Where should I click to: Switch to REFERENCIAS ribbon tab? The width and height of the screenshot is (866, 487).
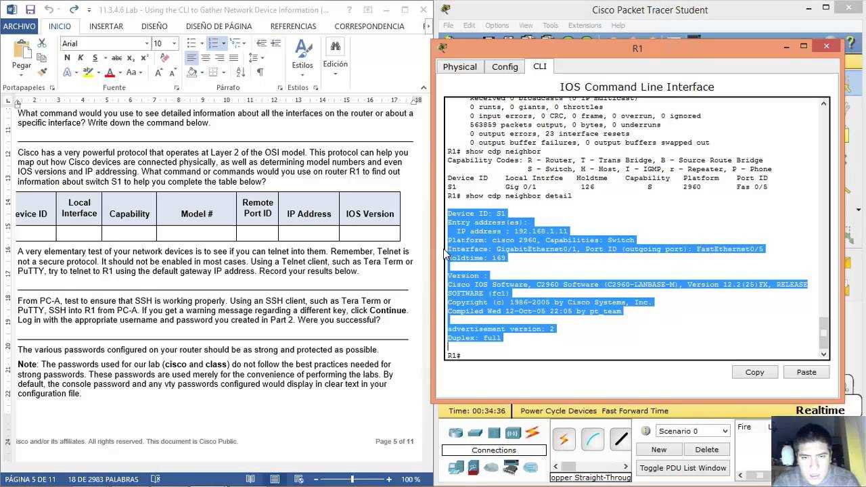(293, 26)
